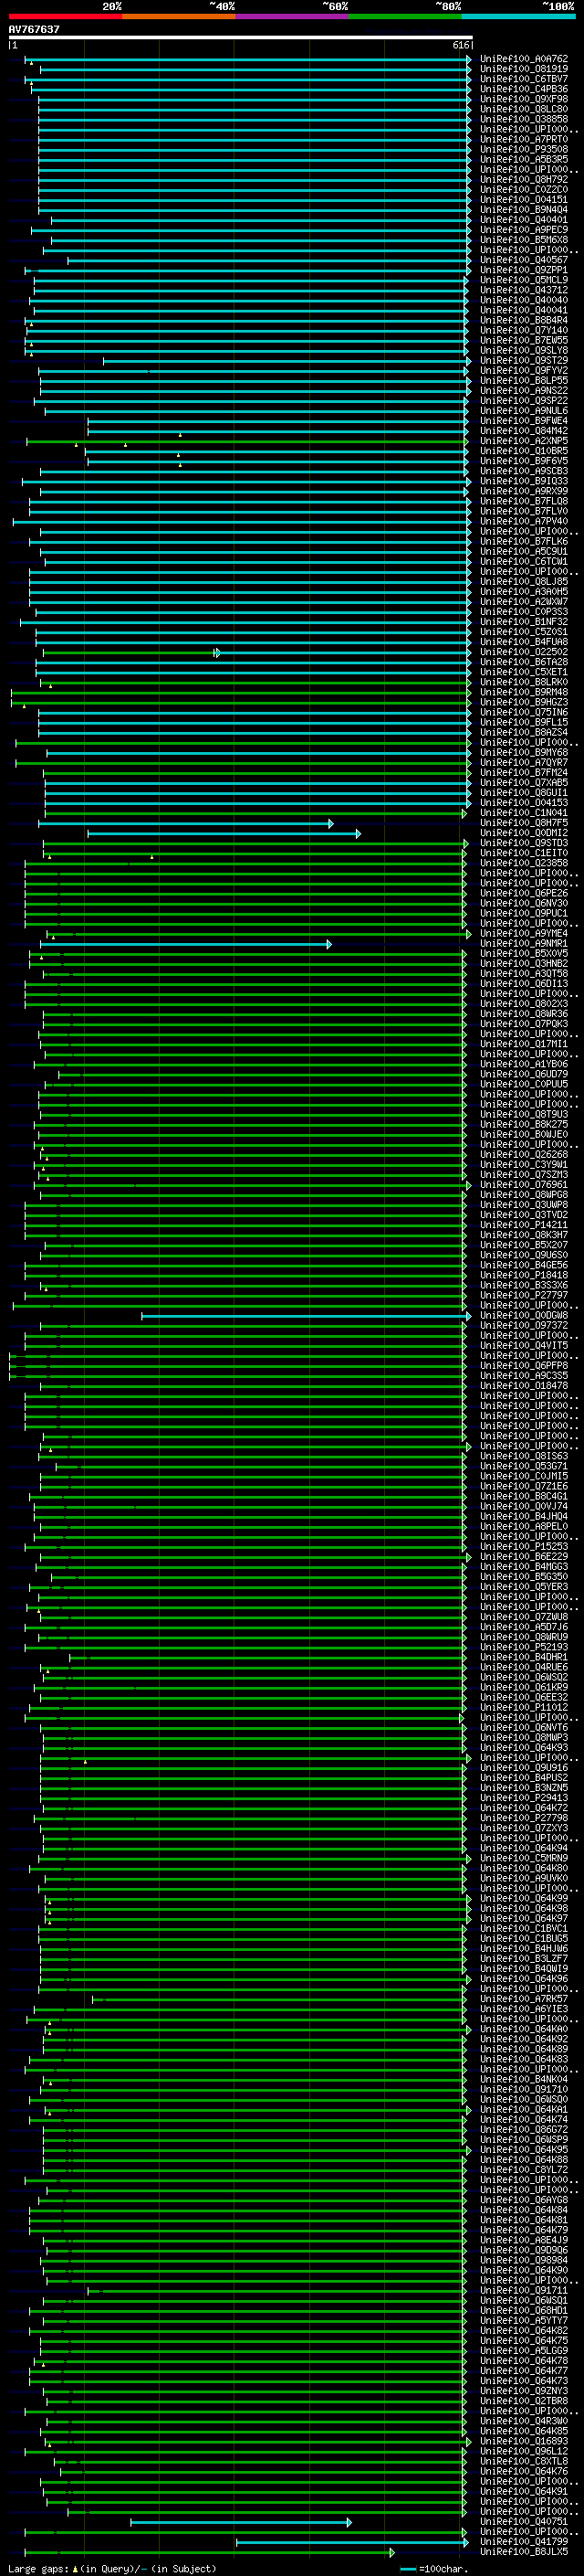Open hit UniRef100_A1YB06

pos(524,1064)
